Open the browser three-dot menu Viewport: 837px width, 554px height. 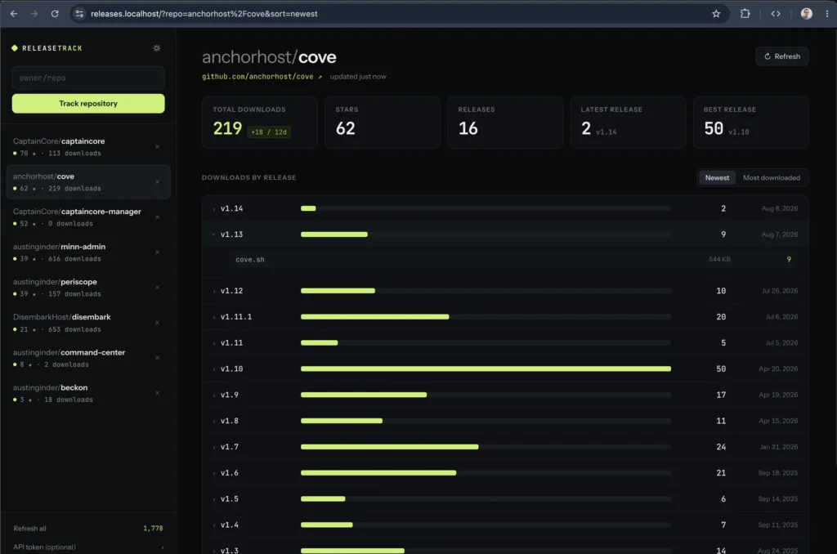click(827, 14)
